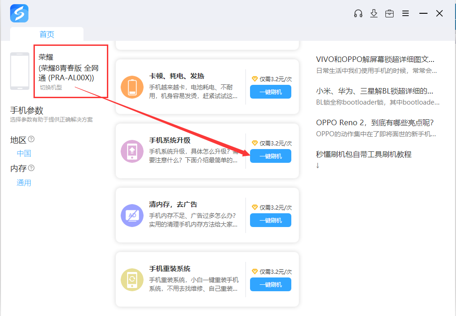Click the help icon beside 内存
The height and width of the screenshot is (316, 456).
tap(31, 168)
